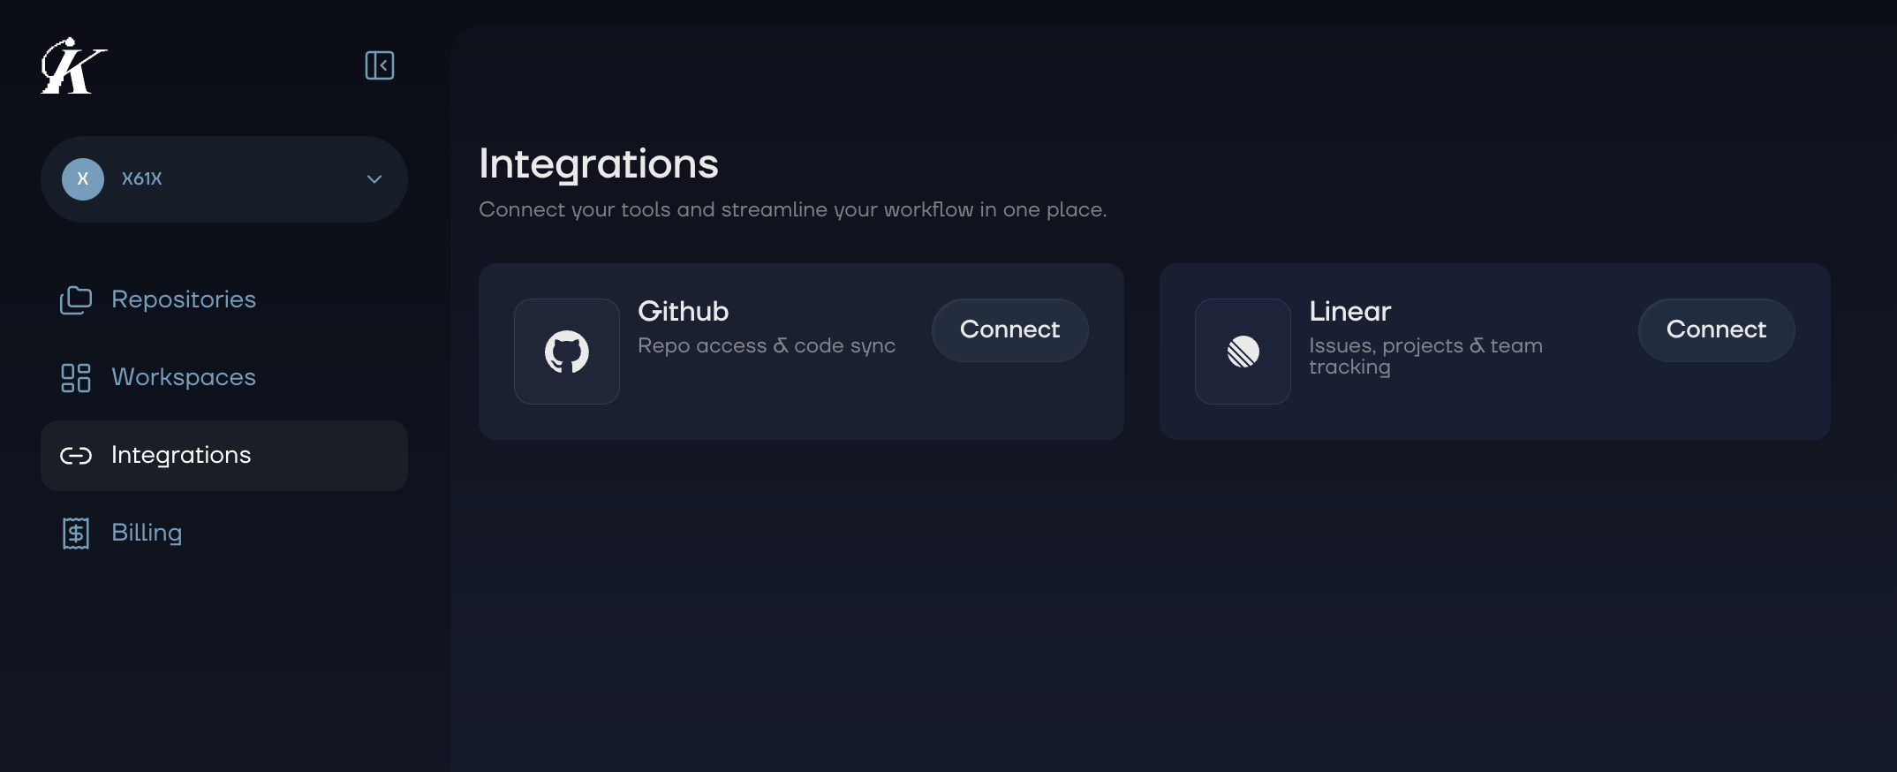Click the Repositories folder icon
Screen dimensions: 1897x772
tap(76, 299)
